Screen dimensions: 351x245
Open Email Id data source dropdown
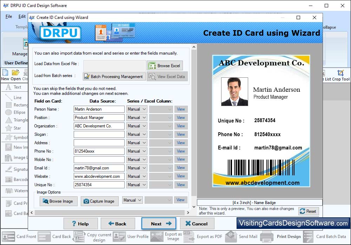(x=137, y=168)
